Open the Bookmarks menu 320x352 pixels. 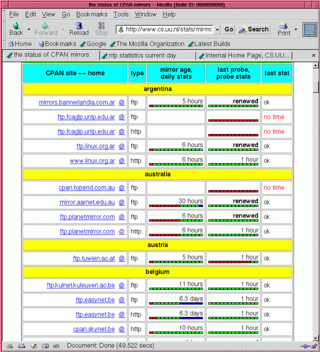pyautogui.click(x=91, y=14)
